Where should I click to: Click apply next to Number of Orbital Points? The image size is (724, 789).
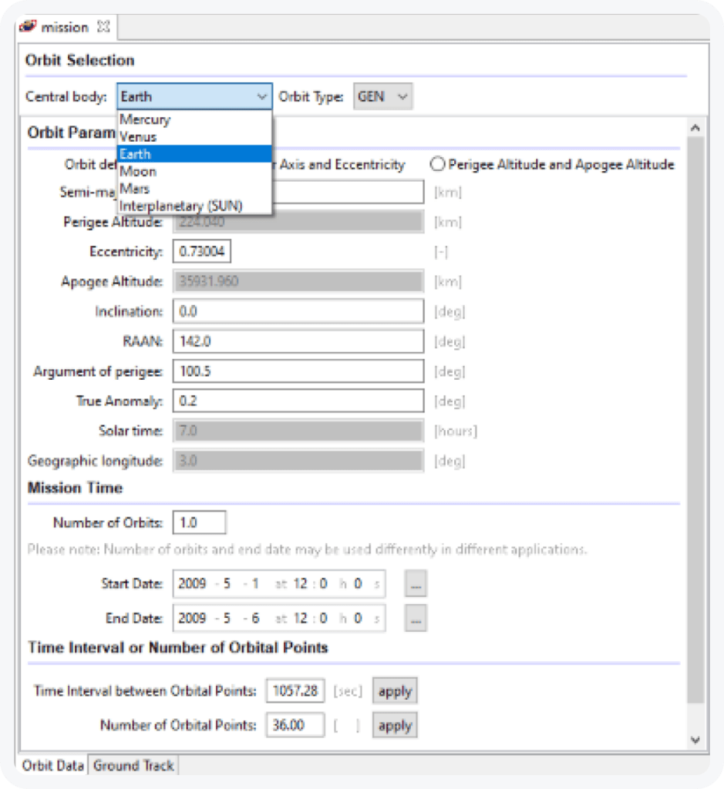pos(394,725)
